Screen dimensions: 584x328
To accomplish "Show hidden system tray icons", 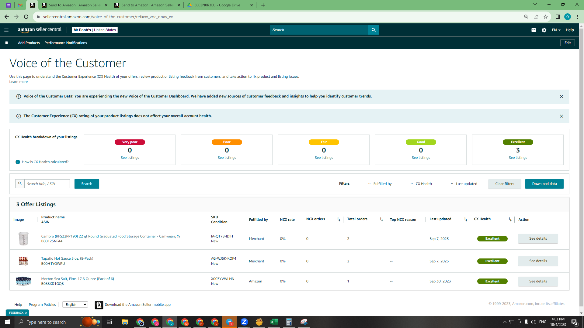I will [x=504, y=322].
